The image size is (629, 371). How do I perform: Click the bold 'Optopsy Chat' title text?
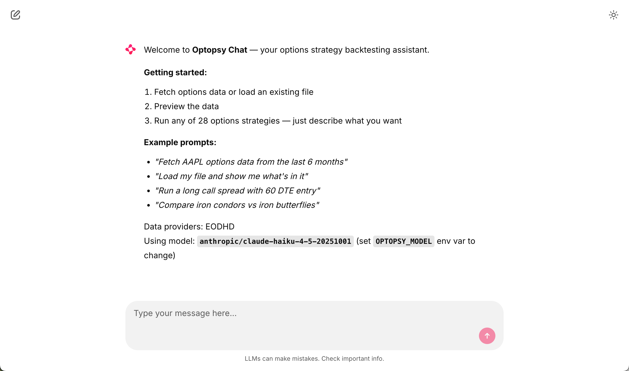(x=219, y=50)
